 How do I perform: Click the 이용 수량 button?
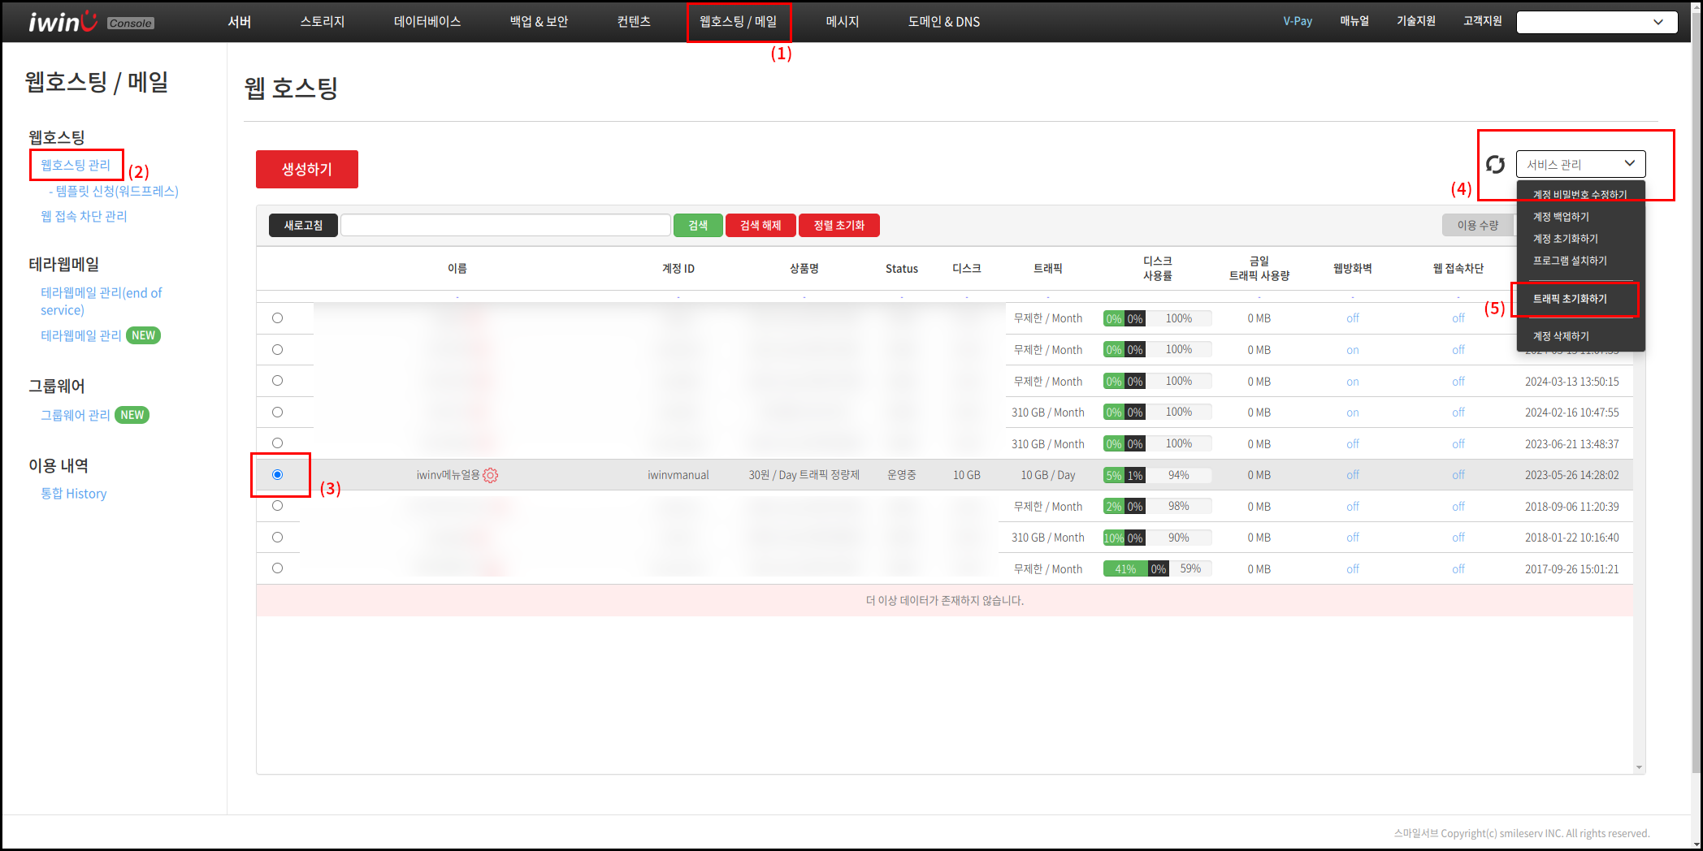[x=1478, y=225]
